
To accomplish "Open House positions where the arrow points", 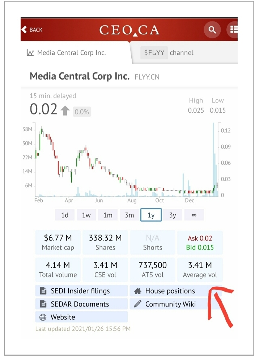I will pos(169,291).
